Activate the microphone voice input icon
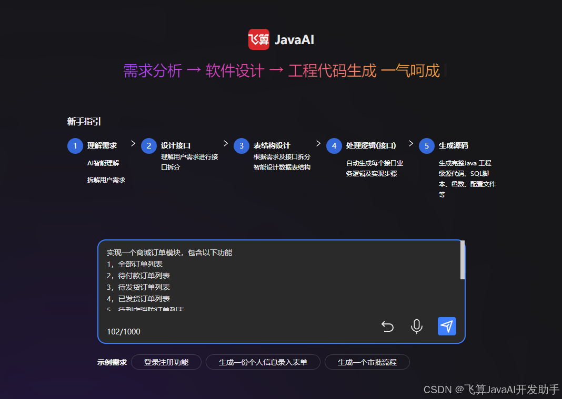 pyautogui.click(x=416, y=326)
